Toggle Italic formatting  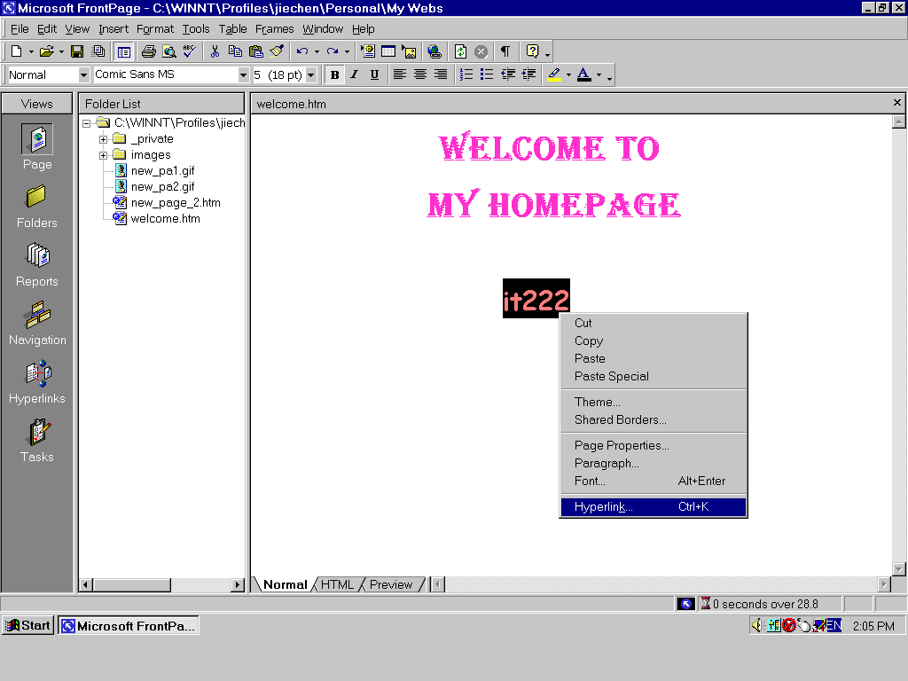pos(355,75)
